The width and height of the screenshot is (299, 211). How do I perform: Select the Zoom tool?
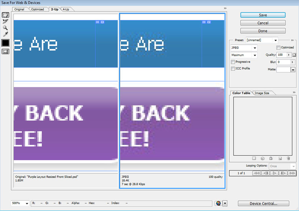(5, 28)
